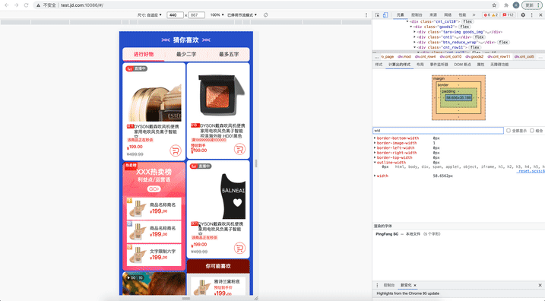Open the bottom drawer kebab menu
Image resolution: width=545 pixels, height=301 pixels.
coord(377,285)
